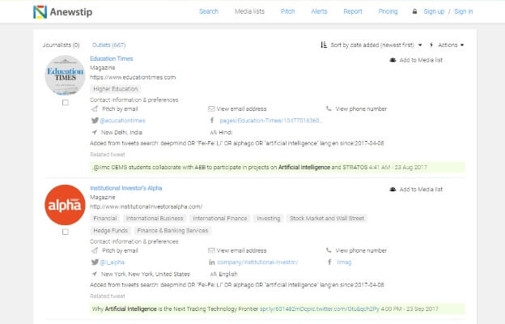Click the orange alpha logo thumbnail

click(x=65, y=205)
